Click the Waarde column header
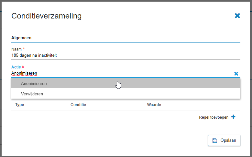The image size is (252, 157). point(154,105)
